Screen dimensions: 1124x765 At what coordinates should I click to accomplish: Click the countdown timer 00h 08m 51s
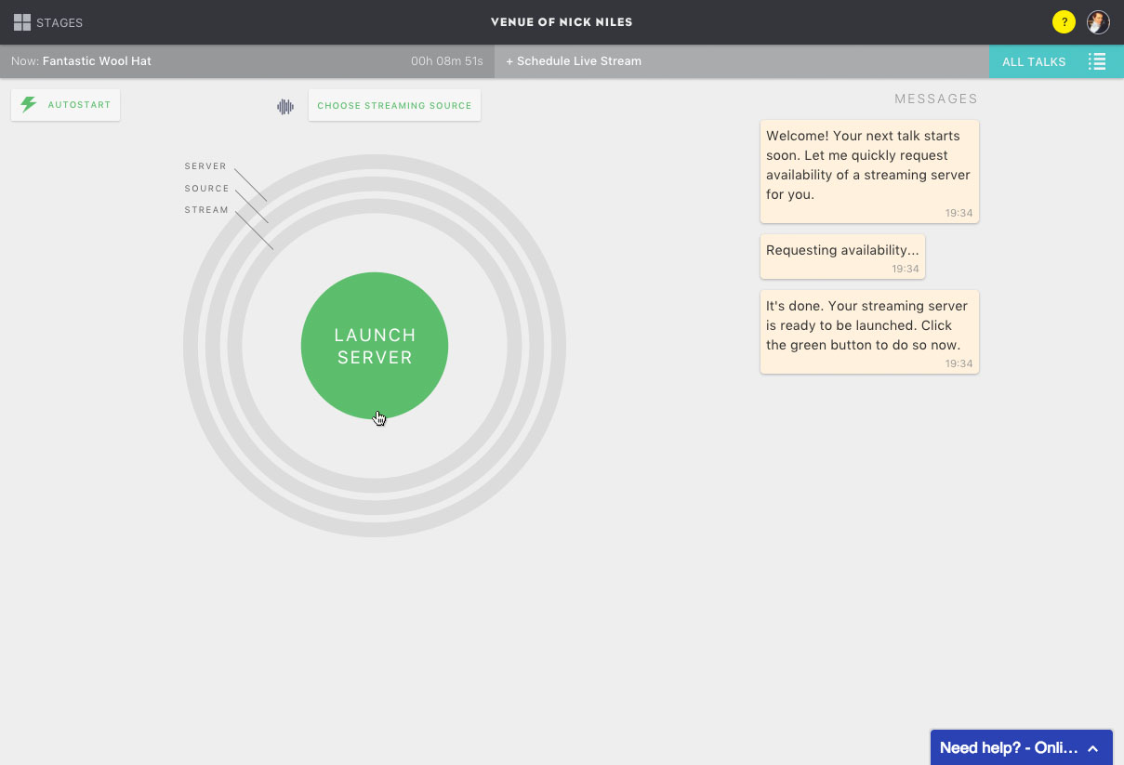pos(447,61)
